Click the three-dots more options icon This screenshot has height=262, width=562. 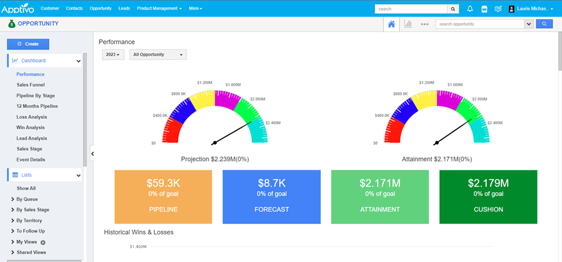click(x=425, y=24)
